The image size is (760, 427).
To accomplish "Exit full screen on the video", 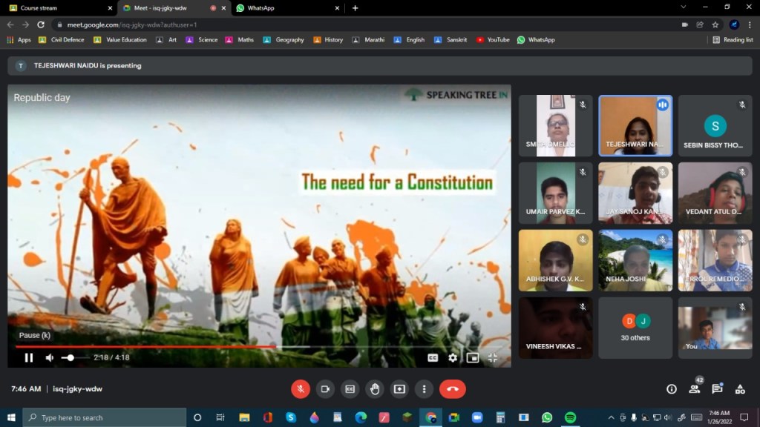I will (x=493, y=357).
